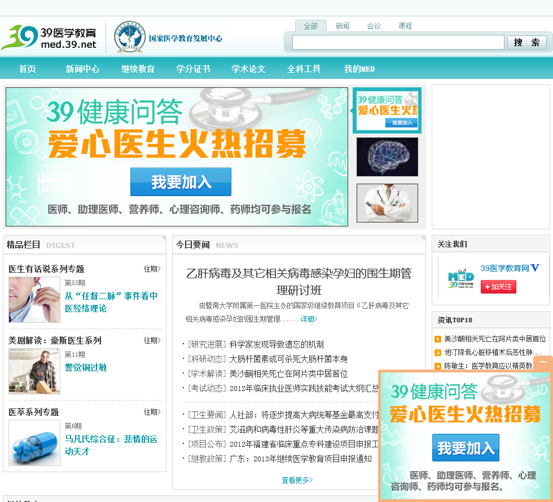Click the Weibo verified V badge

(535, 268)
